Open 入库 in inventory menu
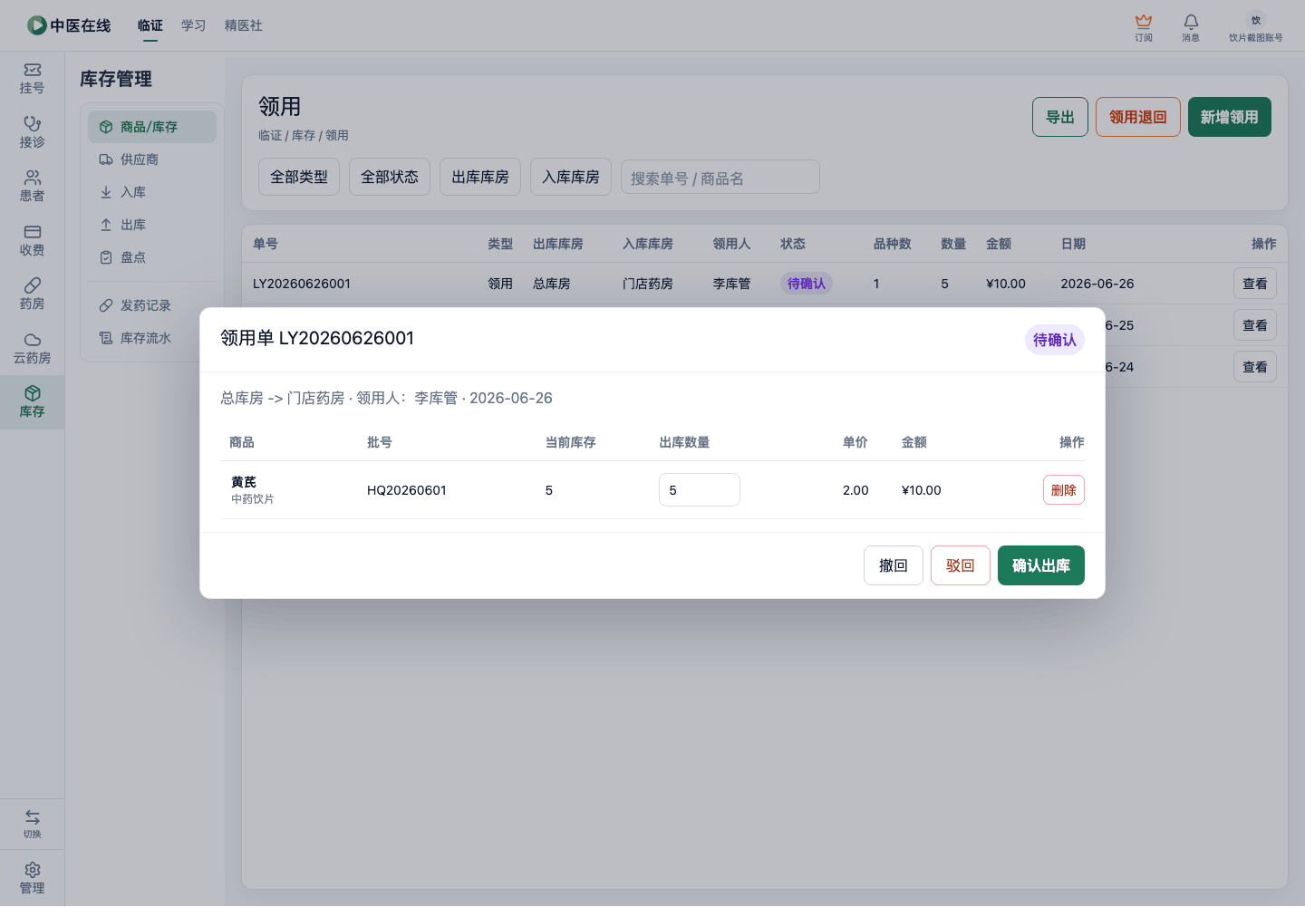The width and height of the screenshot is (1305, 907). click(152, 192)
